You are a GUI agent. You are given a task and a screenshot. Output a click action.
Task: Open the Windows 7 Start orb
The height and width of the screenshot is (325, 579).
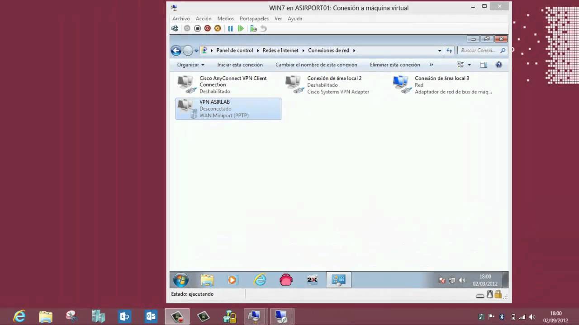point(181,280)
